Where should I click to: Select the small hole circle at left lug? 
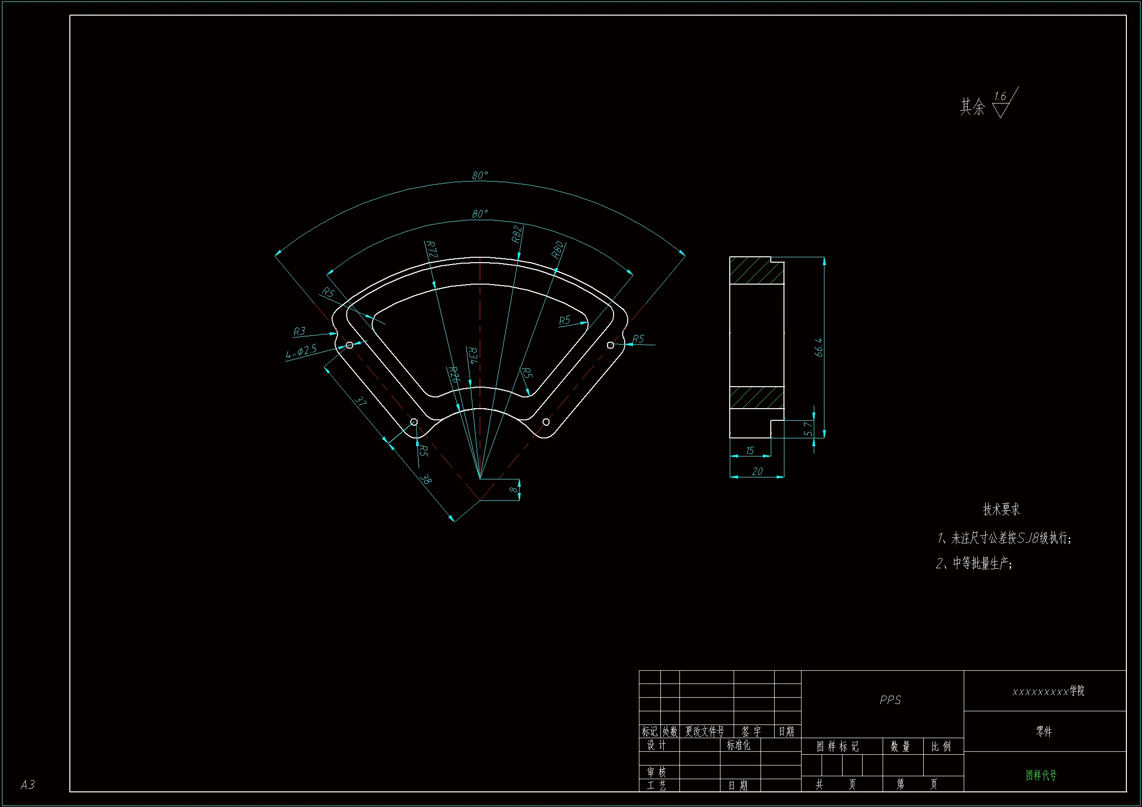(x=349, y=345)
